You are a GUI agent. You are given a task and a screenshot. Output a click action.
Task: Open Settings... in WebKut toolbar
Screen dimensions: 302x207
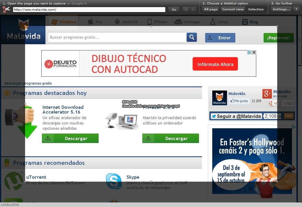click(281, 9)
